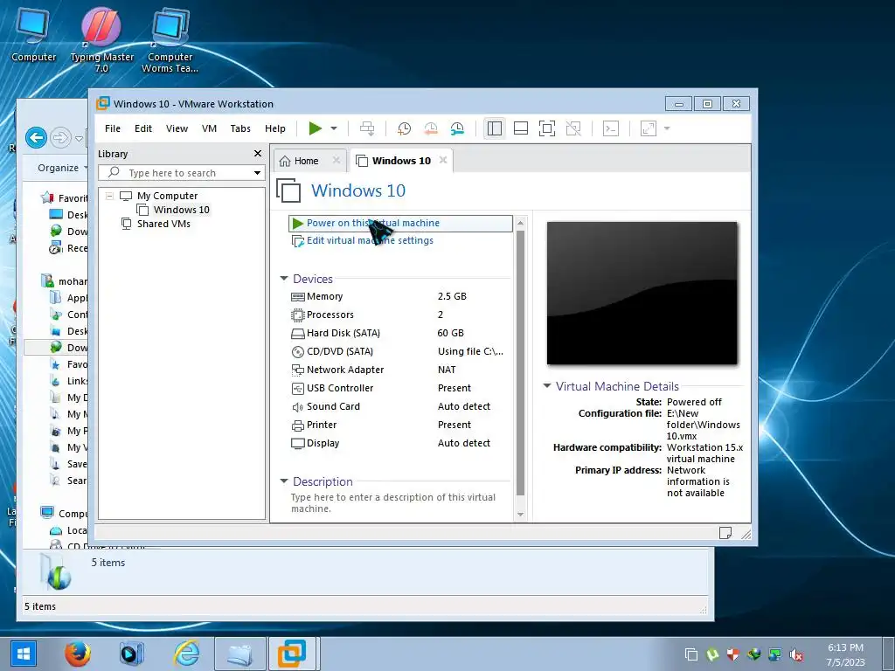Open the Help menu in VMware
Viewport: 895px width, 671px height.
click(275, 128)
